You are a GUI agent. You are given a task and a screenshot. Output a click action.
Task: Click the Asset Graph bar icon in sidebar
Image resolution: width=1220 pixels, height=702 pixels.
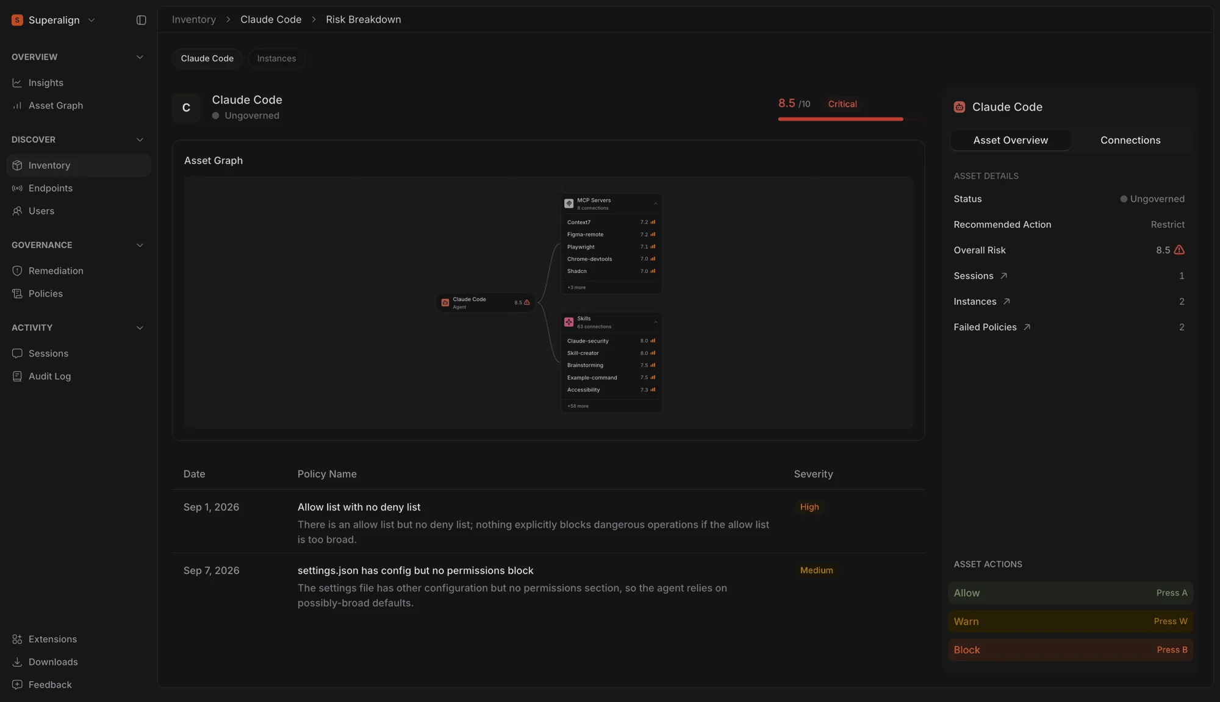click(17, 105)
